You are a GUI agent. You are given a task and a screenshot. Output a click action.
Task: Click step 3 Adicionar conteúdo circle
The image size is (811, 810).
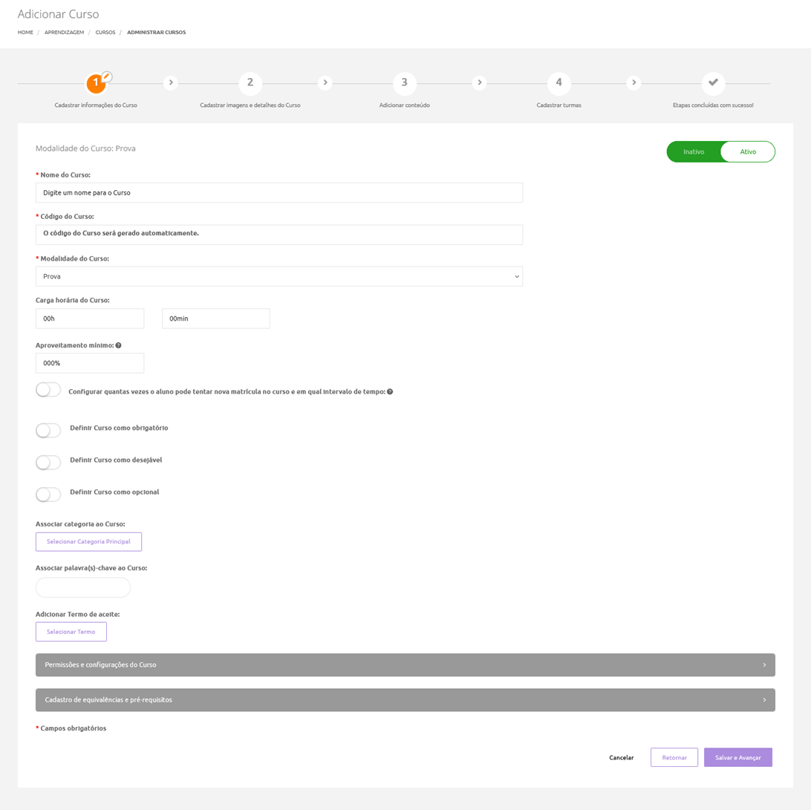click(x=404, y=82)
